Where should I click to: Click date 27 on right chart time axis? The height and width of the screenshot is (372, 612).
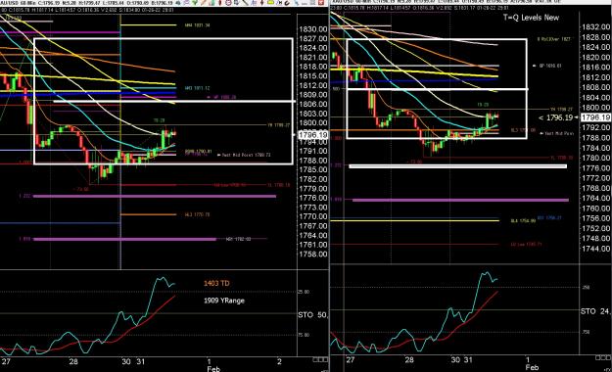click(351, 360)
